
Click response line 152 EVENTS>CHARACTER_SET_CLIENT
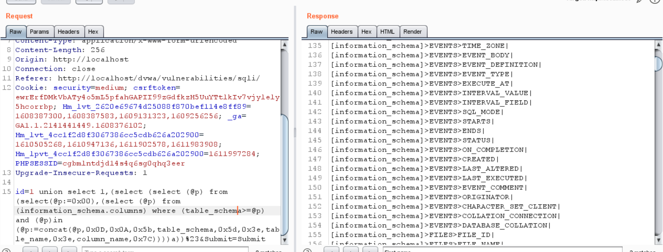pyautogui.click(x=446, y=206)
